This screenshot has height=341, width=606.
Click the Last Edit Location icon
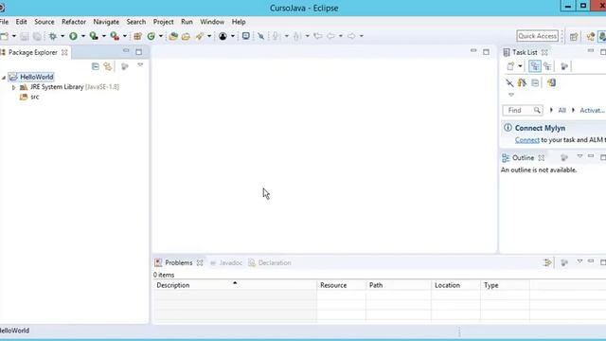[x=318, y=36]
